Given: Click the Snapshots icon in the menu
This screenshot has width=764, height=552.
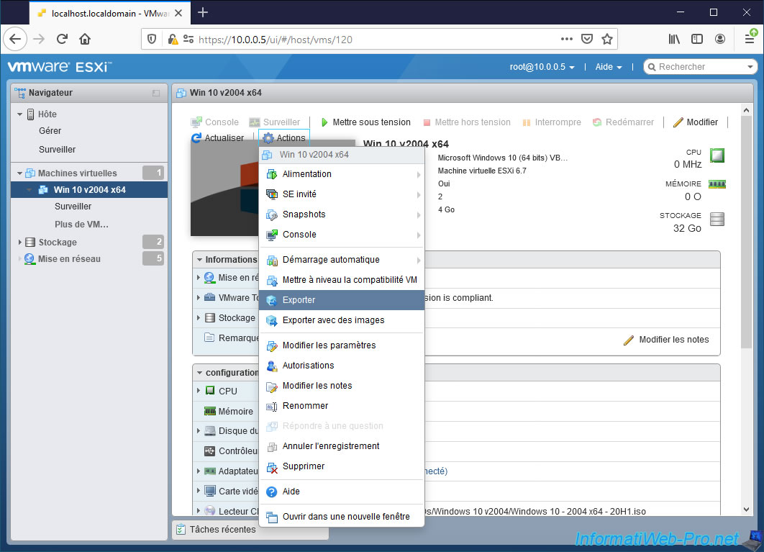Looking at the screenshot, I should coord(272,214).
